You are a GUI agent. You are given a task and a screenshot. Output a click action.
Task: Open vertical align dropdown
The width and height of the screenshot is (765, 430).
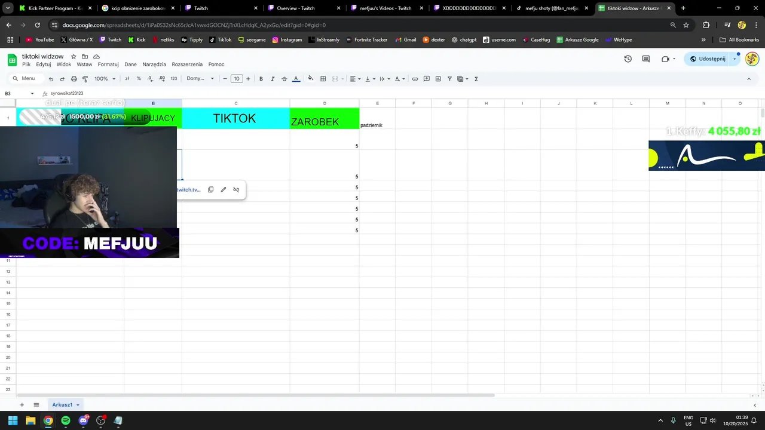(369, 79)
